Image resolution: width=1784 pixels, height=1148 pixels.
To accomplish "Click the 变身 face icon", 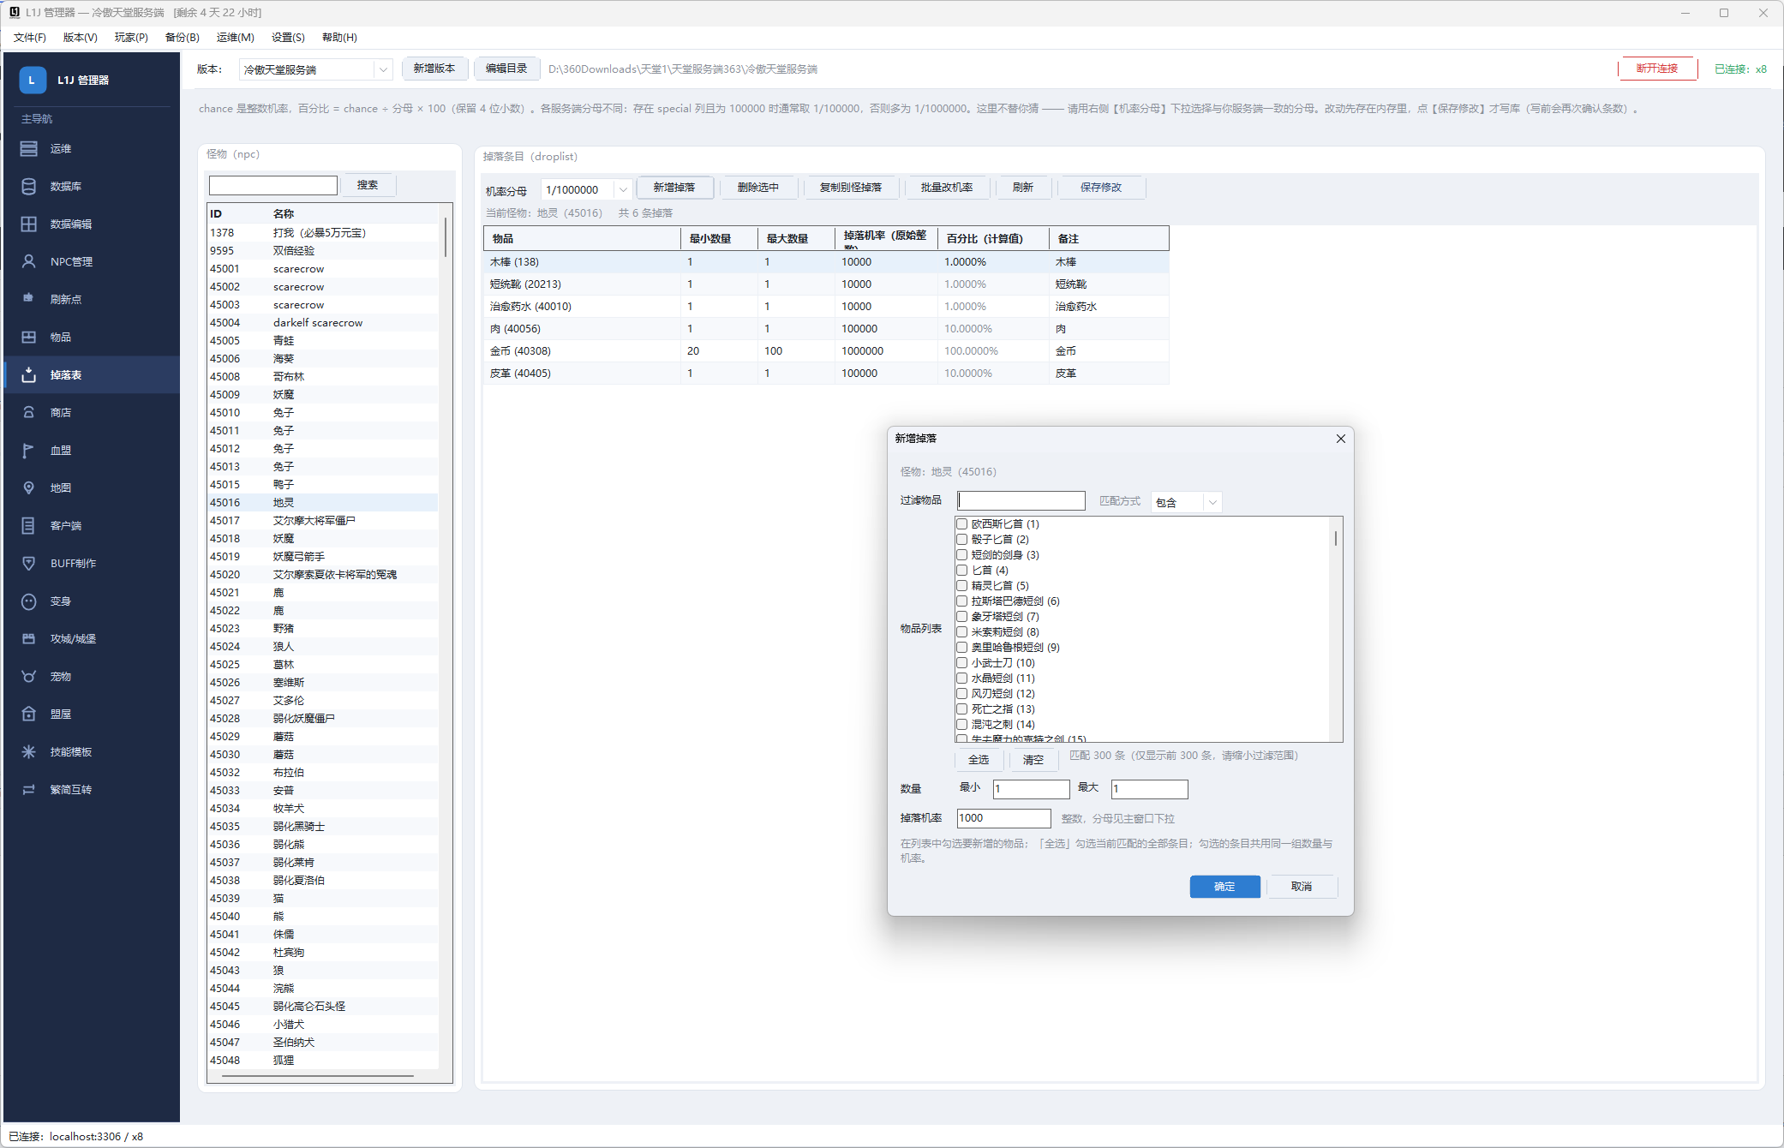I will 29,601.
